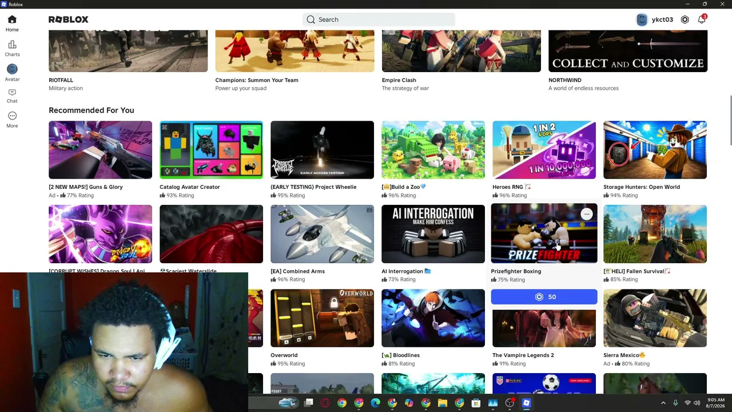
Task: Open the Build a Zoo thumbnail
Action: tap(433, 150)
